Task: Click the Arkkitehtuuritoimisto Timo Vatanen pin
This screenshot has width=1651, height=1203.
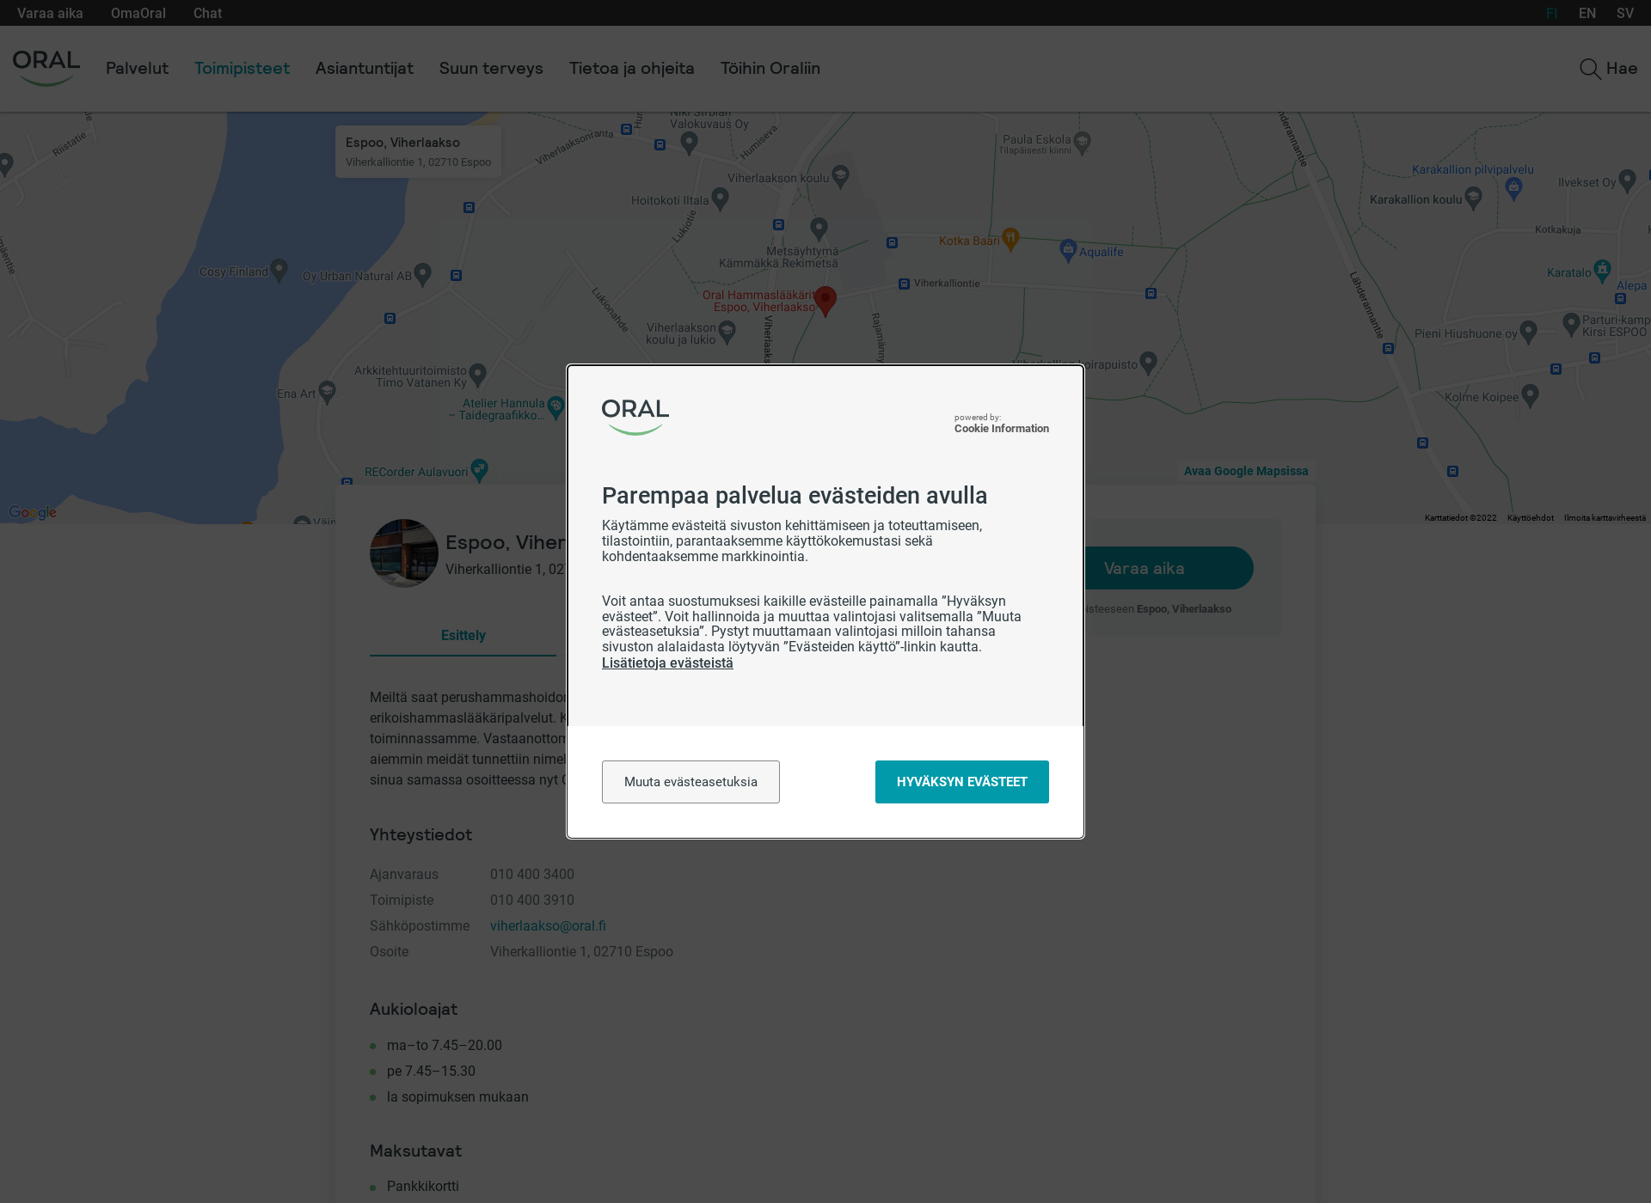Action: (478, 375)
